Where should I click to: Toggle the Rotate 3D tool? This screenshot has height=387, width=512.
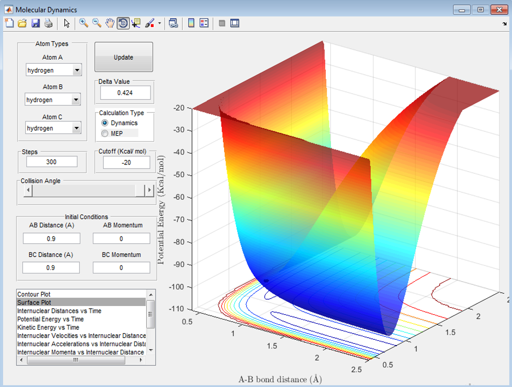[123, 23]
